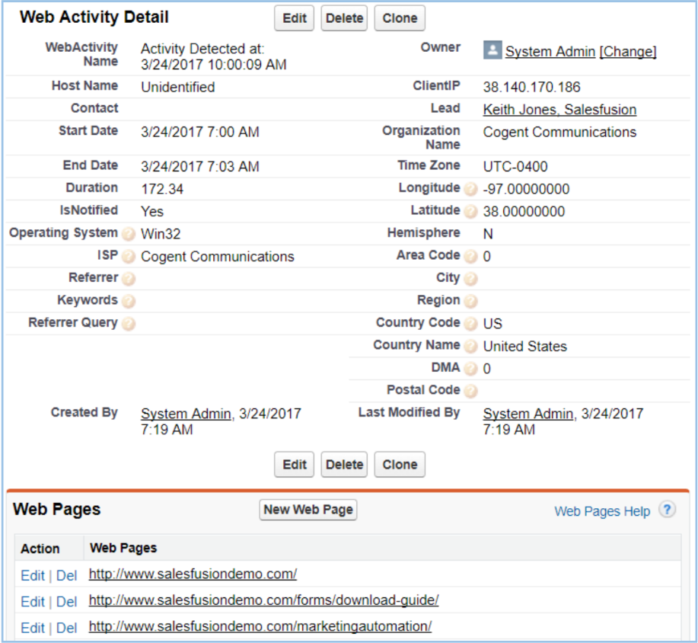
Task: Click Edit for the salesfusiondemo.com homepage row
Action: [x=33, y=575]
